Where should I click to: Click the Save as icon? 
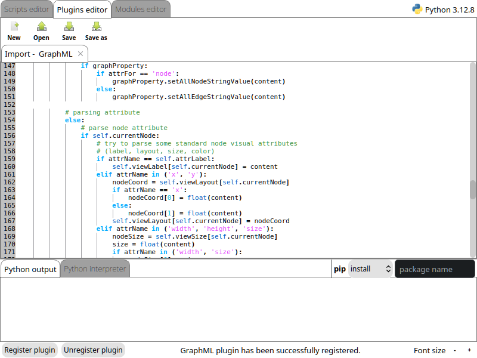click(96, 27)
